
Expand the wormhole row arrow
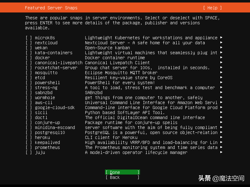[221, 97]
